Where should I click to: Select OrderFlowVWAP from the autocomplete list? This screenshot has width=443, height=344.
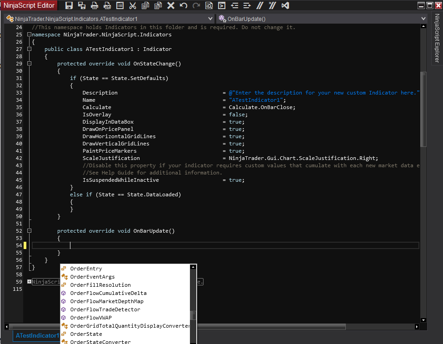[x=90, y=318]
